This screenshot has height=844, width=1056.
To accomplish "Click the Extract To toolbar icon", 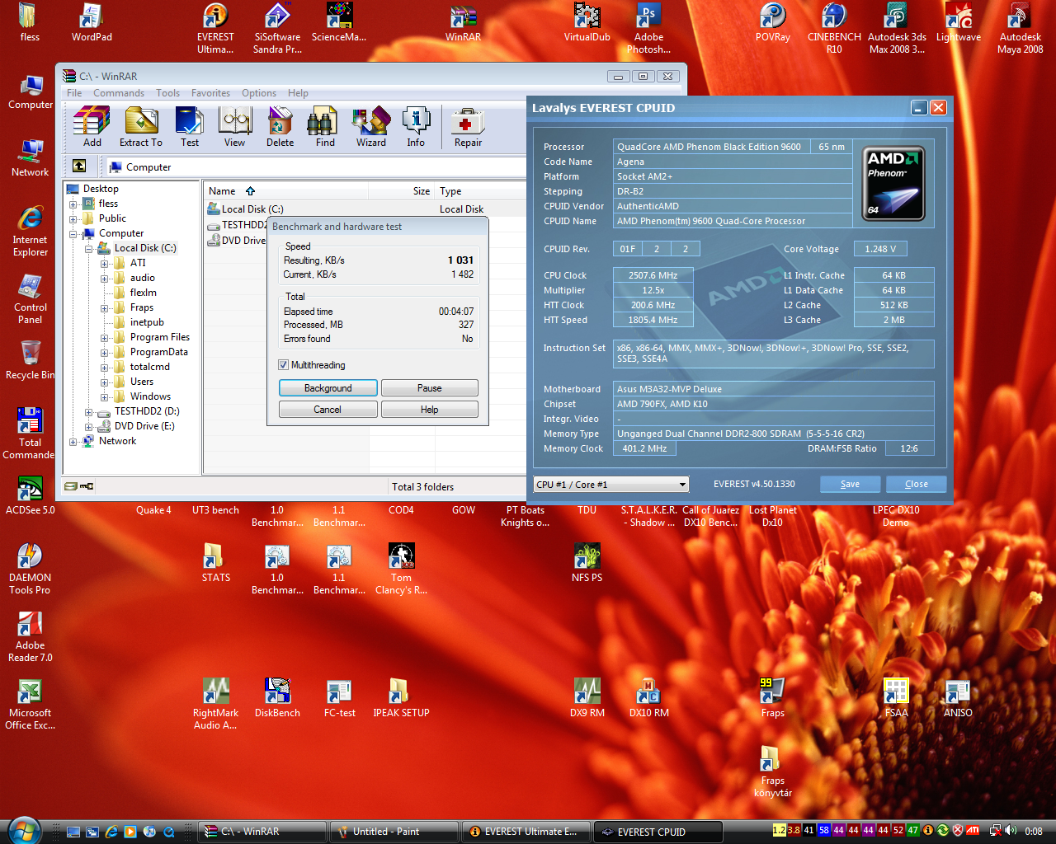I will pyautogui.click(x=141, y=127).
